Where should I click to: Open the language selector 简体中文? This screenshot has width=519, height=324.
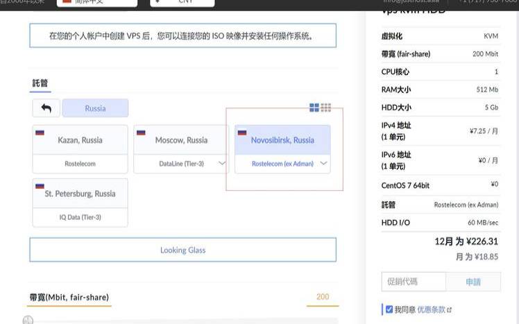pyautogui.click(x=97, y=3)
